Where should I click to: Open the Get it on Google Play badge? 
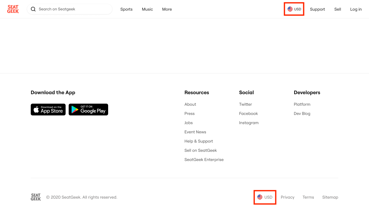88,110
